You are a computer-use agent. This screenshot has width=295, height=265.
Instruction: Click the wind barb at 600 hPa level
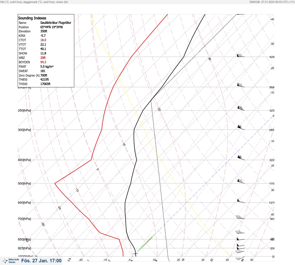[241, 201]
